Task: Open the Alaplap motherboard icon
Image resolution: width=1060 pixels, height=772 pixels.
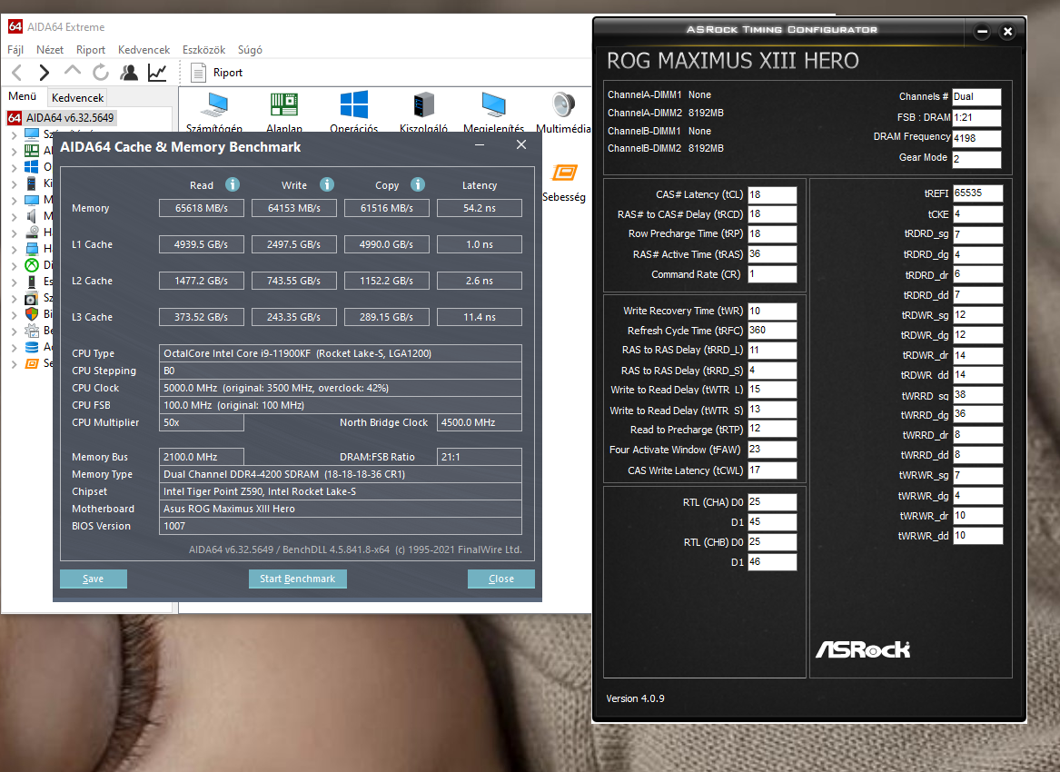Action: [284, 104]
